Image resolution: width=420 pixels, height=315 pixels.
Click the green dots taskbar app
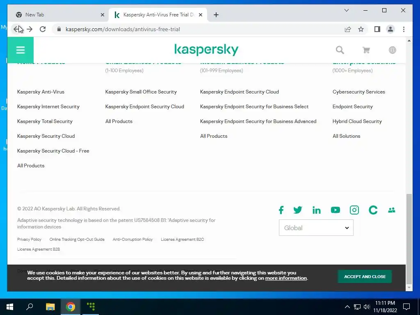[91, 307]
